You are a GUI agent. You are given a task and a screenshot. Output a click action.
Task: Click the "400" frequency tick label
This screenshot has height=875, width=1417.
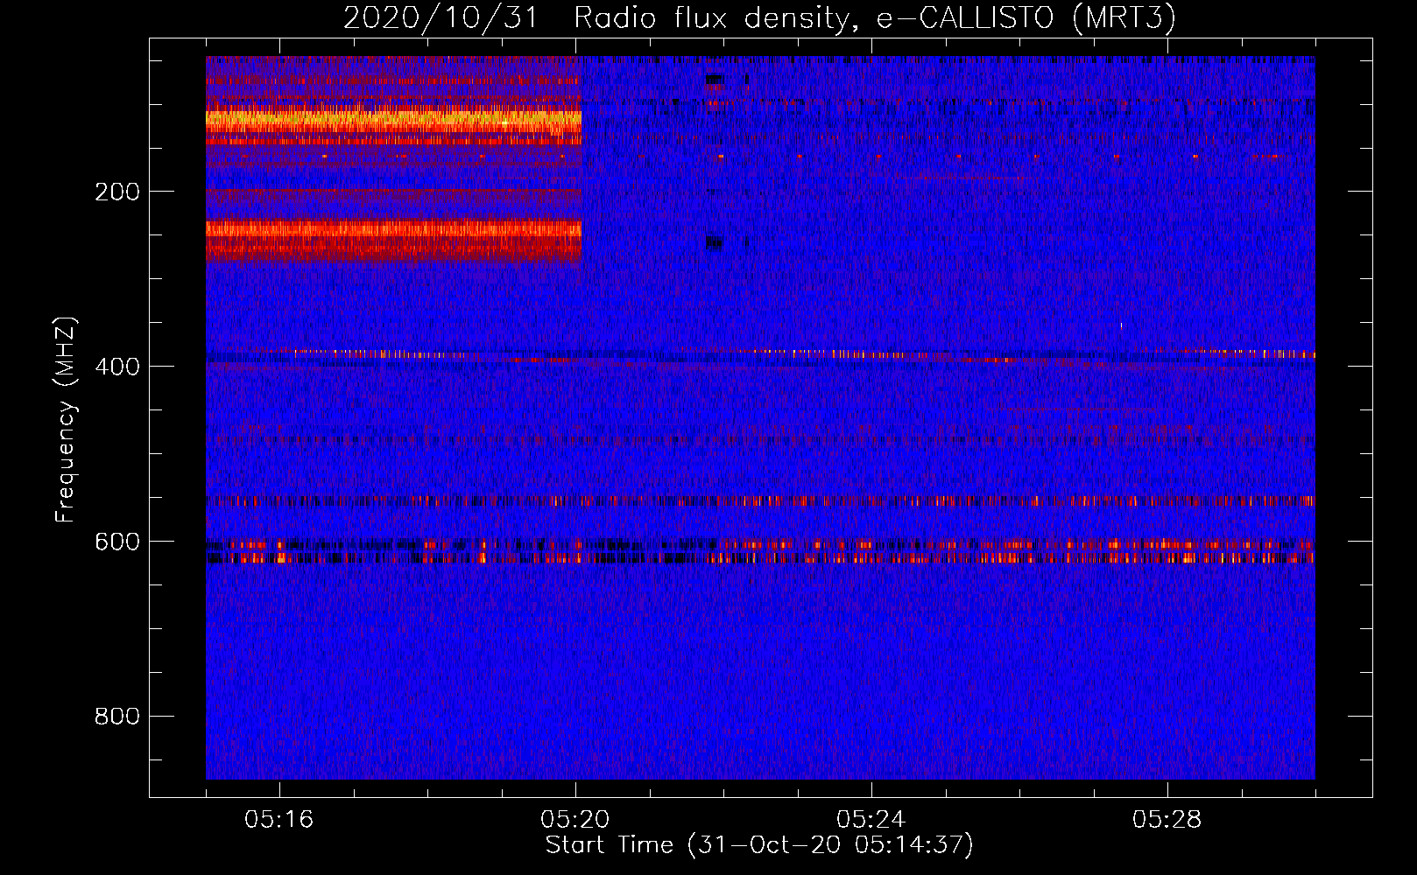(117, 367)
